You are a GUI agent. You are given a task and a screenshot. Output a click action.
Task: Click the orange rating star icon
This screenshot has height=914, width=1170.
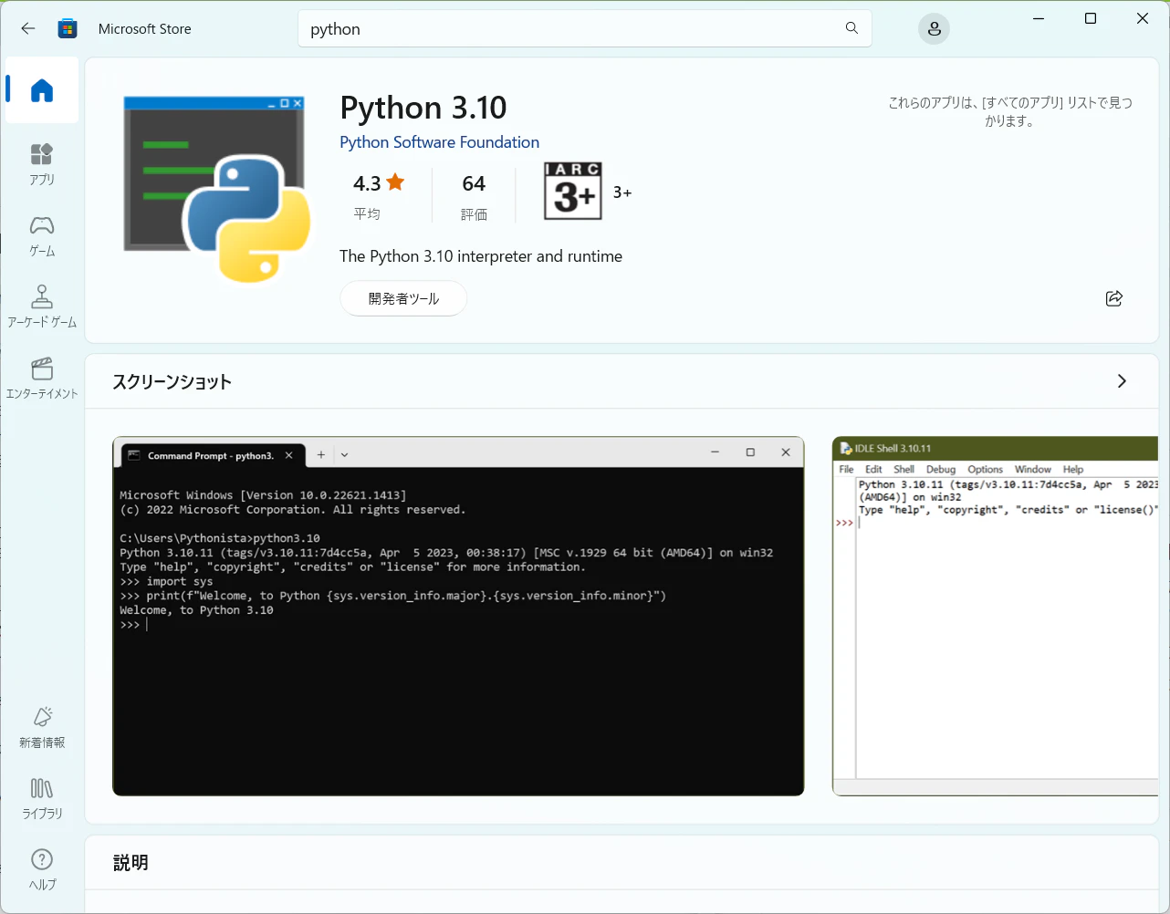[395, 182]
